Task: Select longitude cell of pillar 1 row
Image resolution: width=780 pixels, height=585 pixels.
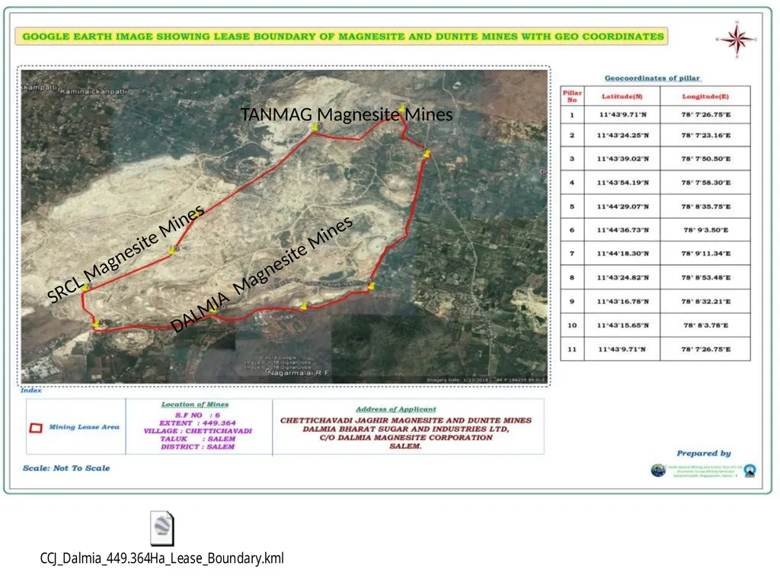Action: click(x=705, y=115)
